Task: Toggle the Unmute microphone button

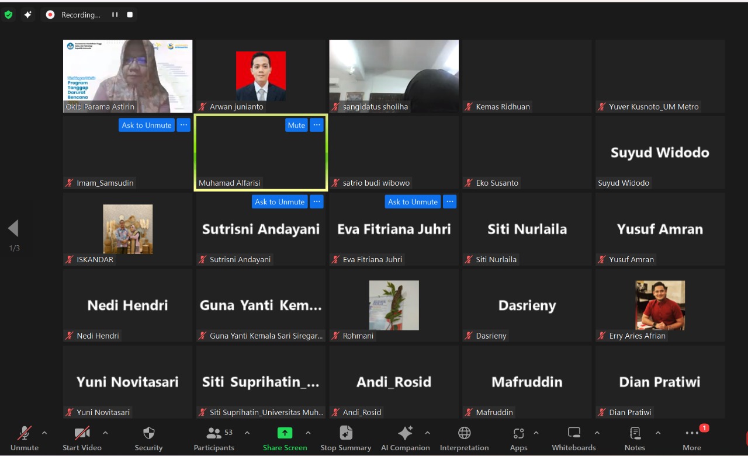Action: click(24, 433)
